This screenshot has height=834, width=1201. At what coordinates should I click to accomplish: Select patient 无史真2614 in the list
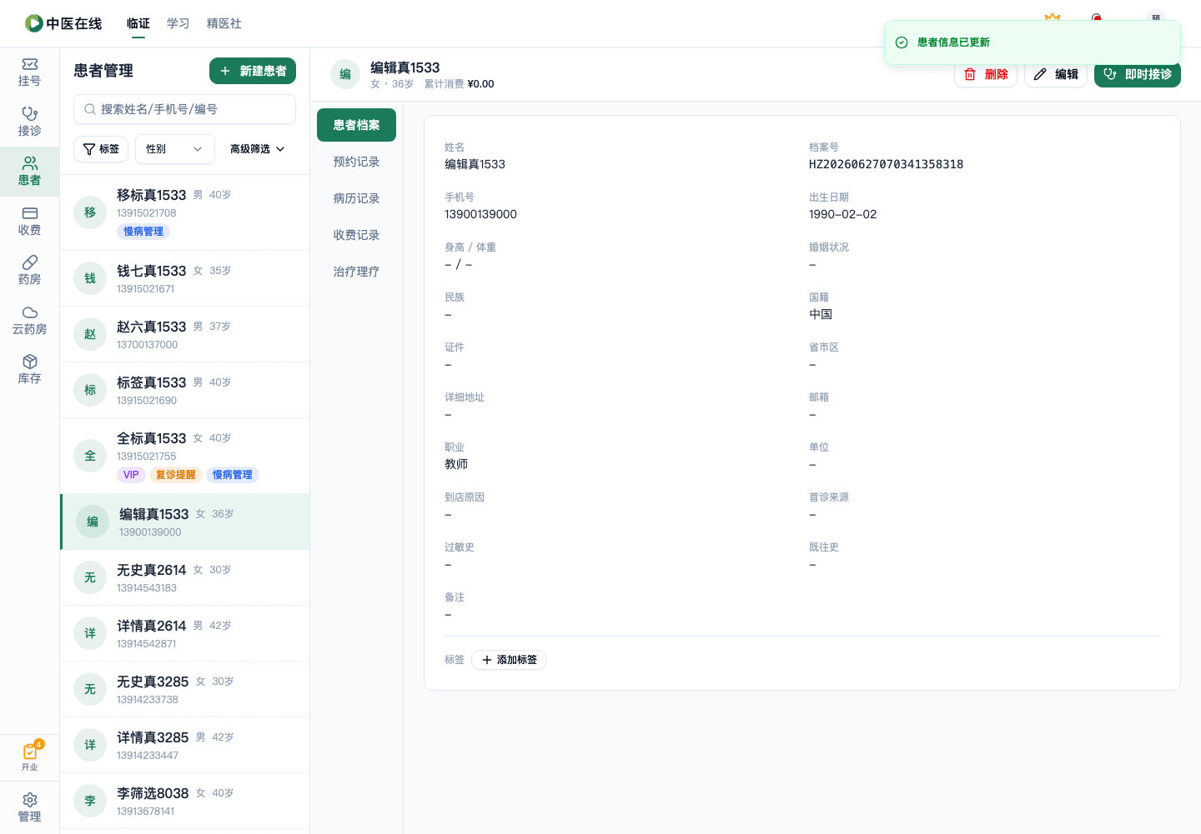pyautogui.click(x=185, y=577)
